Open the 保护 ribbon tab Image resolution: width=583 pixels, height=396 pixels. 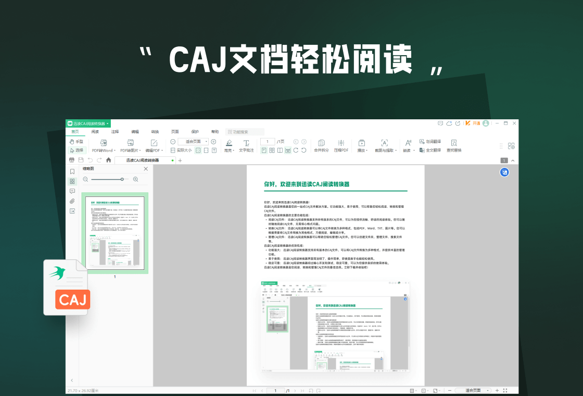(x=195, y=132)
